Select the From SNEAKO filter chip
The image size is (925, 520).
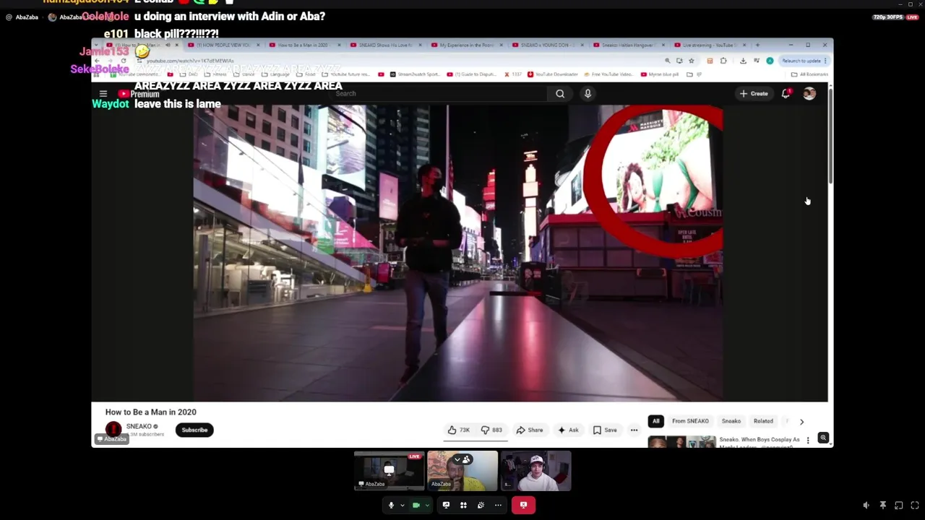point(690,421)
